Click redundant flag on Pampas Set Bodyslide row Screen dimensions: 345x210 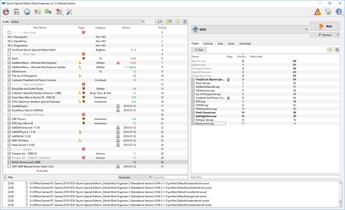tap(84, 158)
